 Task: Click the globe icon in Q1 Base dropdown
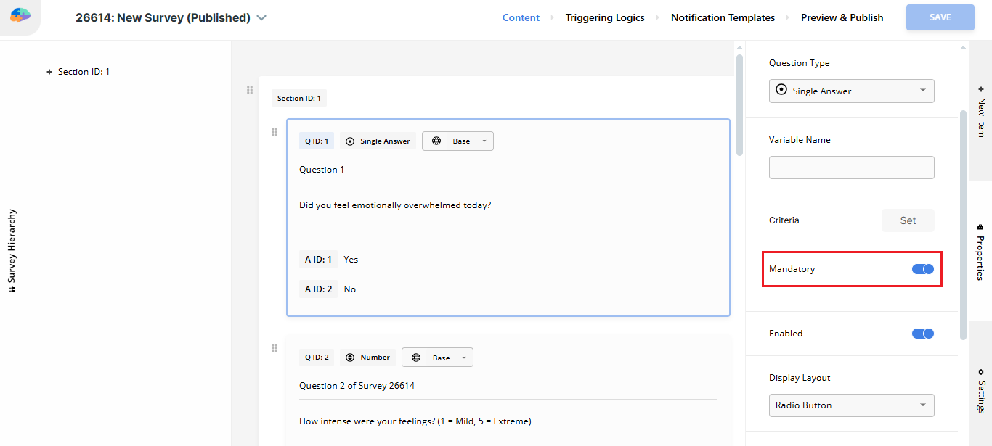click(x=436, y=141)
